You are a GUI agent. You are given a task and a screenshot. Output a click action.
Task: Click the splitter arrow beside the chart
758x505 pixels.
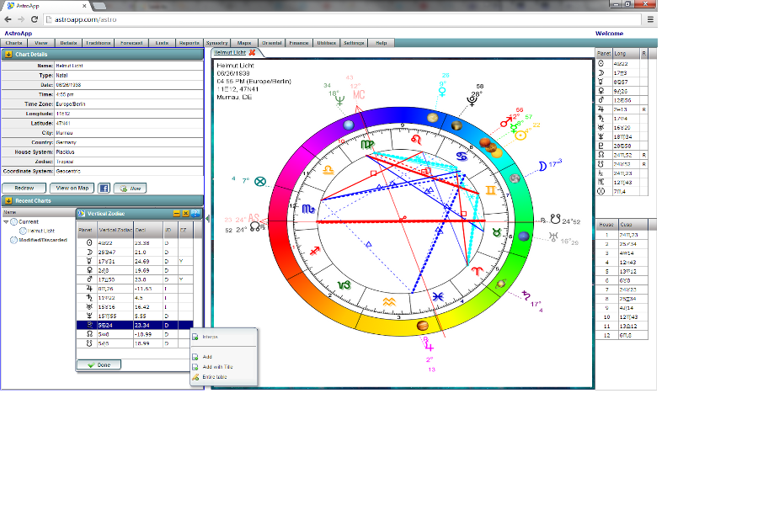click(x=207, y=219)
